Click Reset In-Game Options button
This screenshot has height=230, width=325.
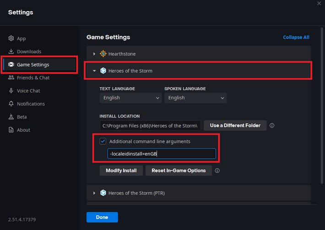(179, 171)
